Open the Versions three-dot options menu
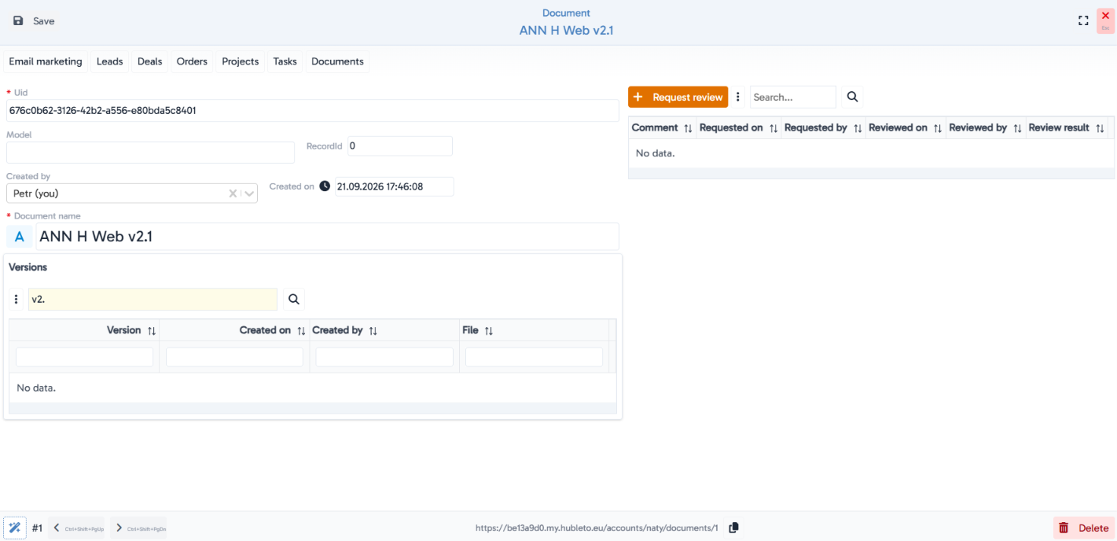This screenshot has height=541, width=1117. point(17,299)
